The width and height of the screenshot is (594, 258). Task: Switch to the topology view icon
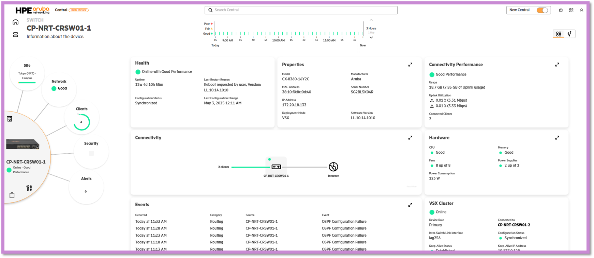tap(569, 34)
